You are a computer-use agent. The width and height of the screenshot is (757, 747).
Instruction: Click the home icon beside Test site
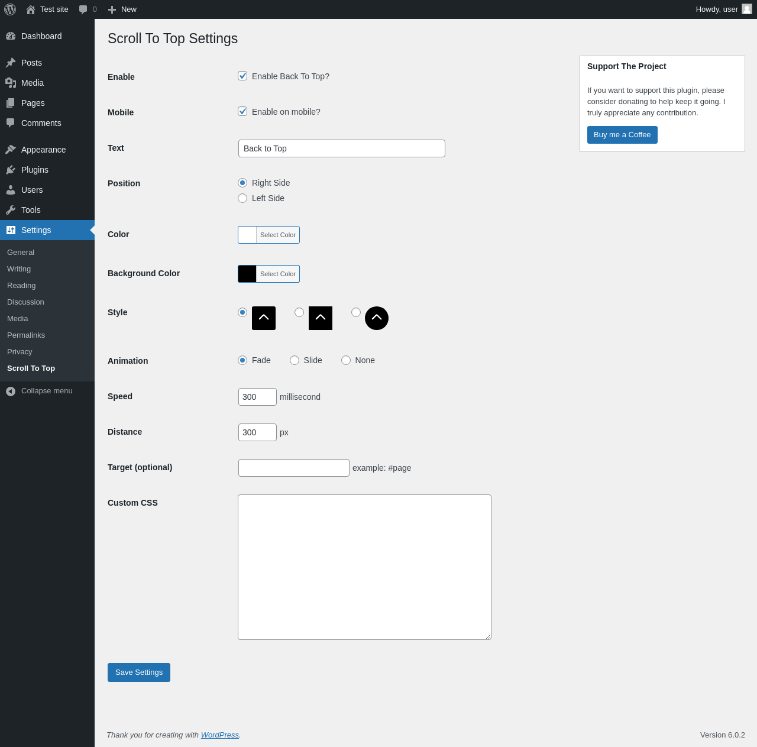[x=31, y=9]
